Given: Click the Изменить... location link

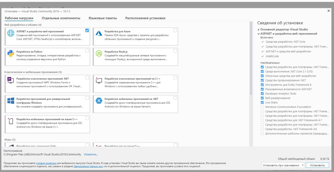Looking at the screenshot, I should click(x=91, y=155).
